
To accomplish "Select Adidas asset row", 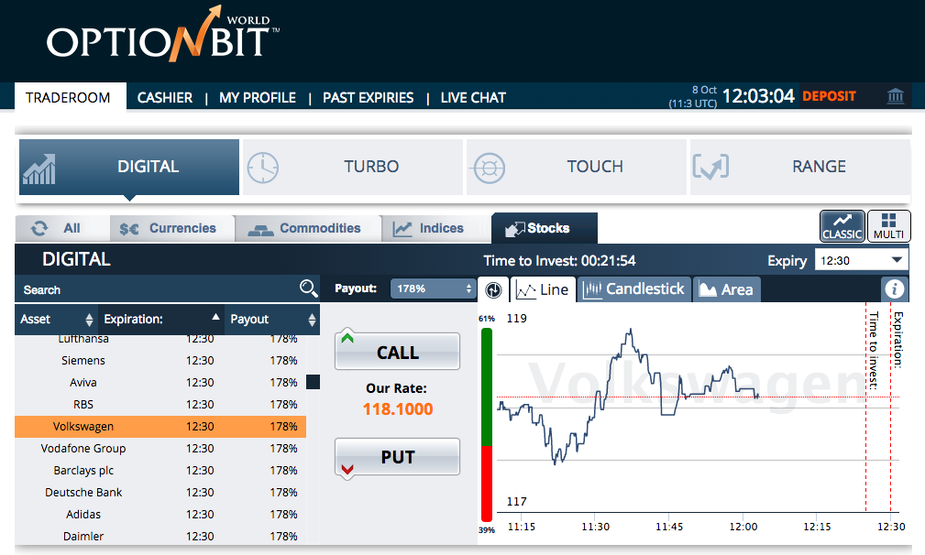I will click(x=160, y=515).
